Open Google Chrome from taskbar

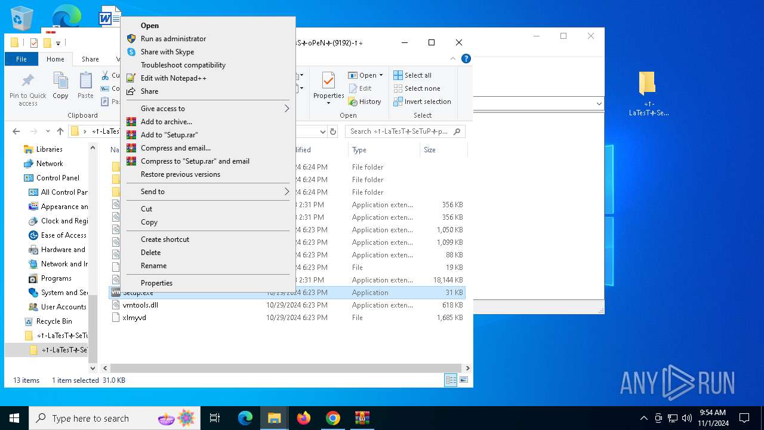(x=333, y=418)
